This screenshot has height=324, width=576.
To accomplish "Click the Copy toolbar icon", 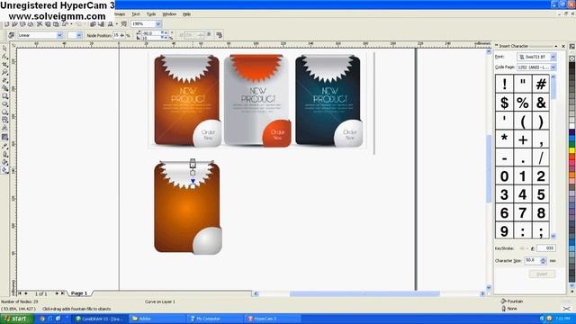I will (48, 24).
